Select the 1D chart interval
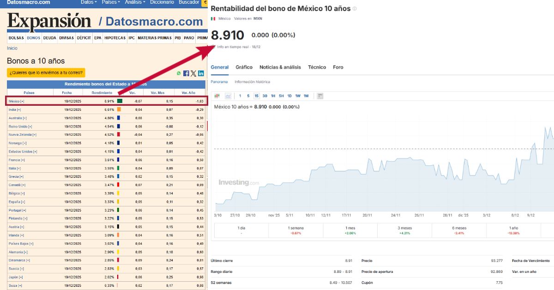Image resolution: width=554 pixels, height=290 pixels. point(289,96)
